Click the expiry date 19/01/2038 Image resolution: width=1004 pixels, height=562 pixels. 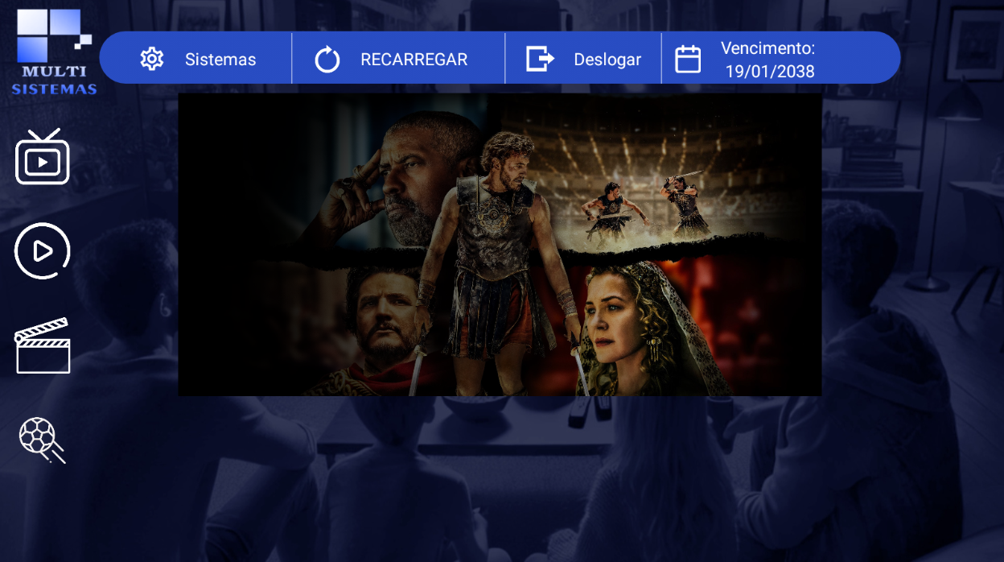(x=770, y=71)
